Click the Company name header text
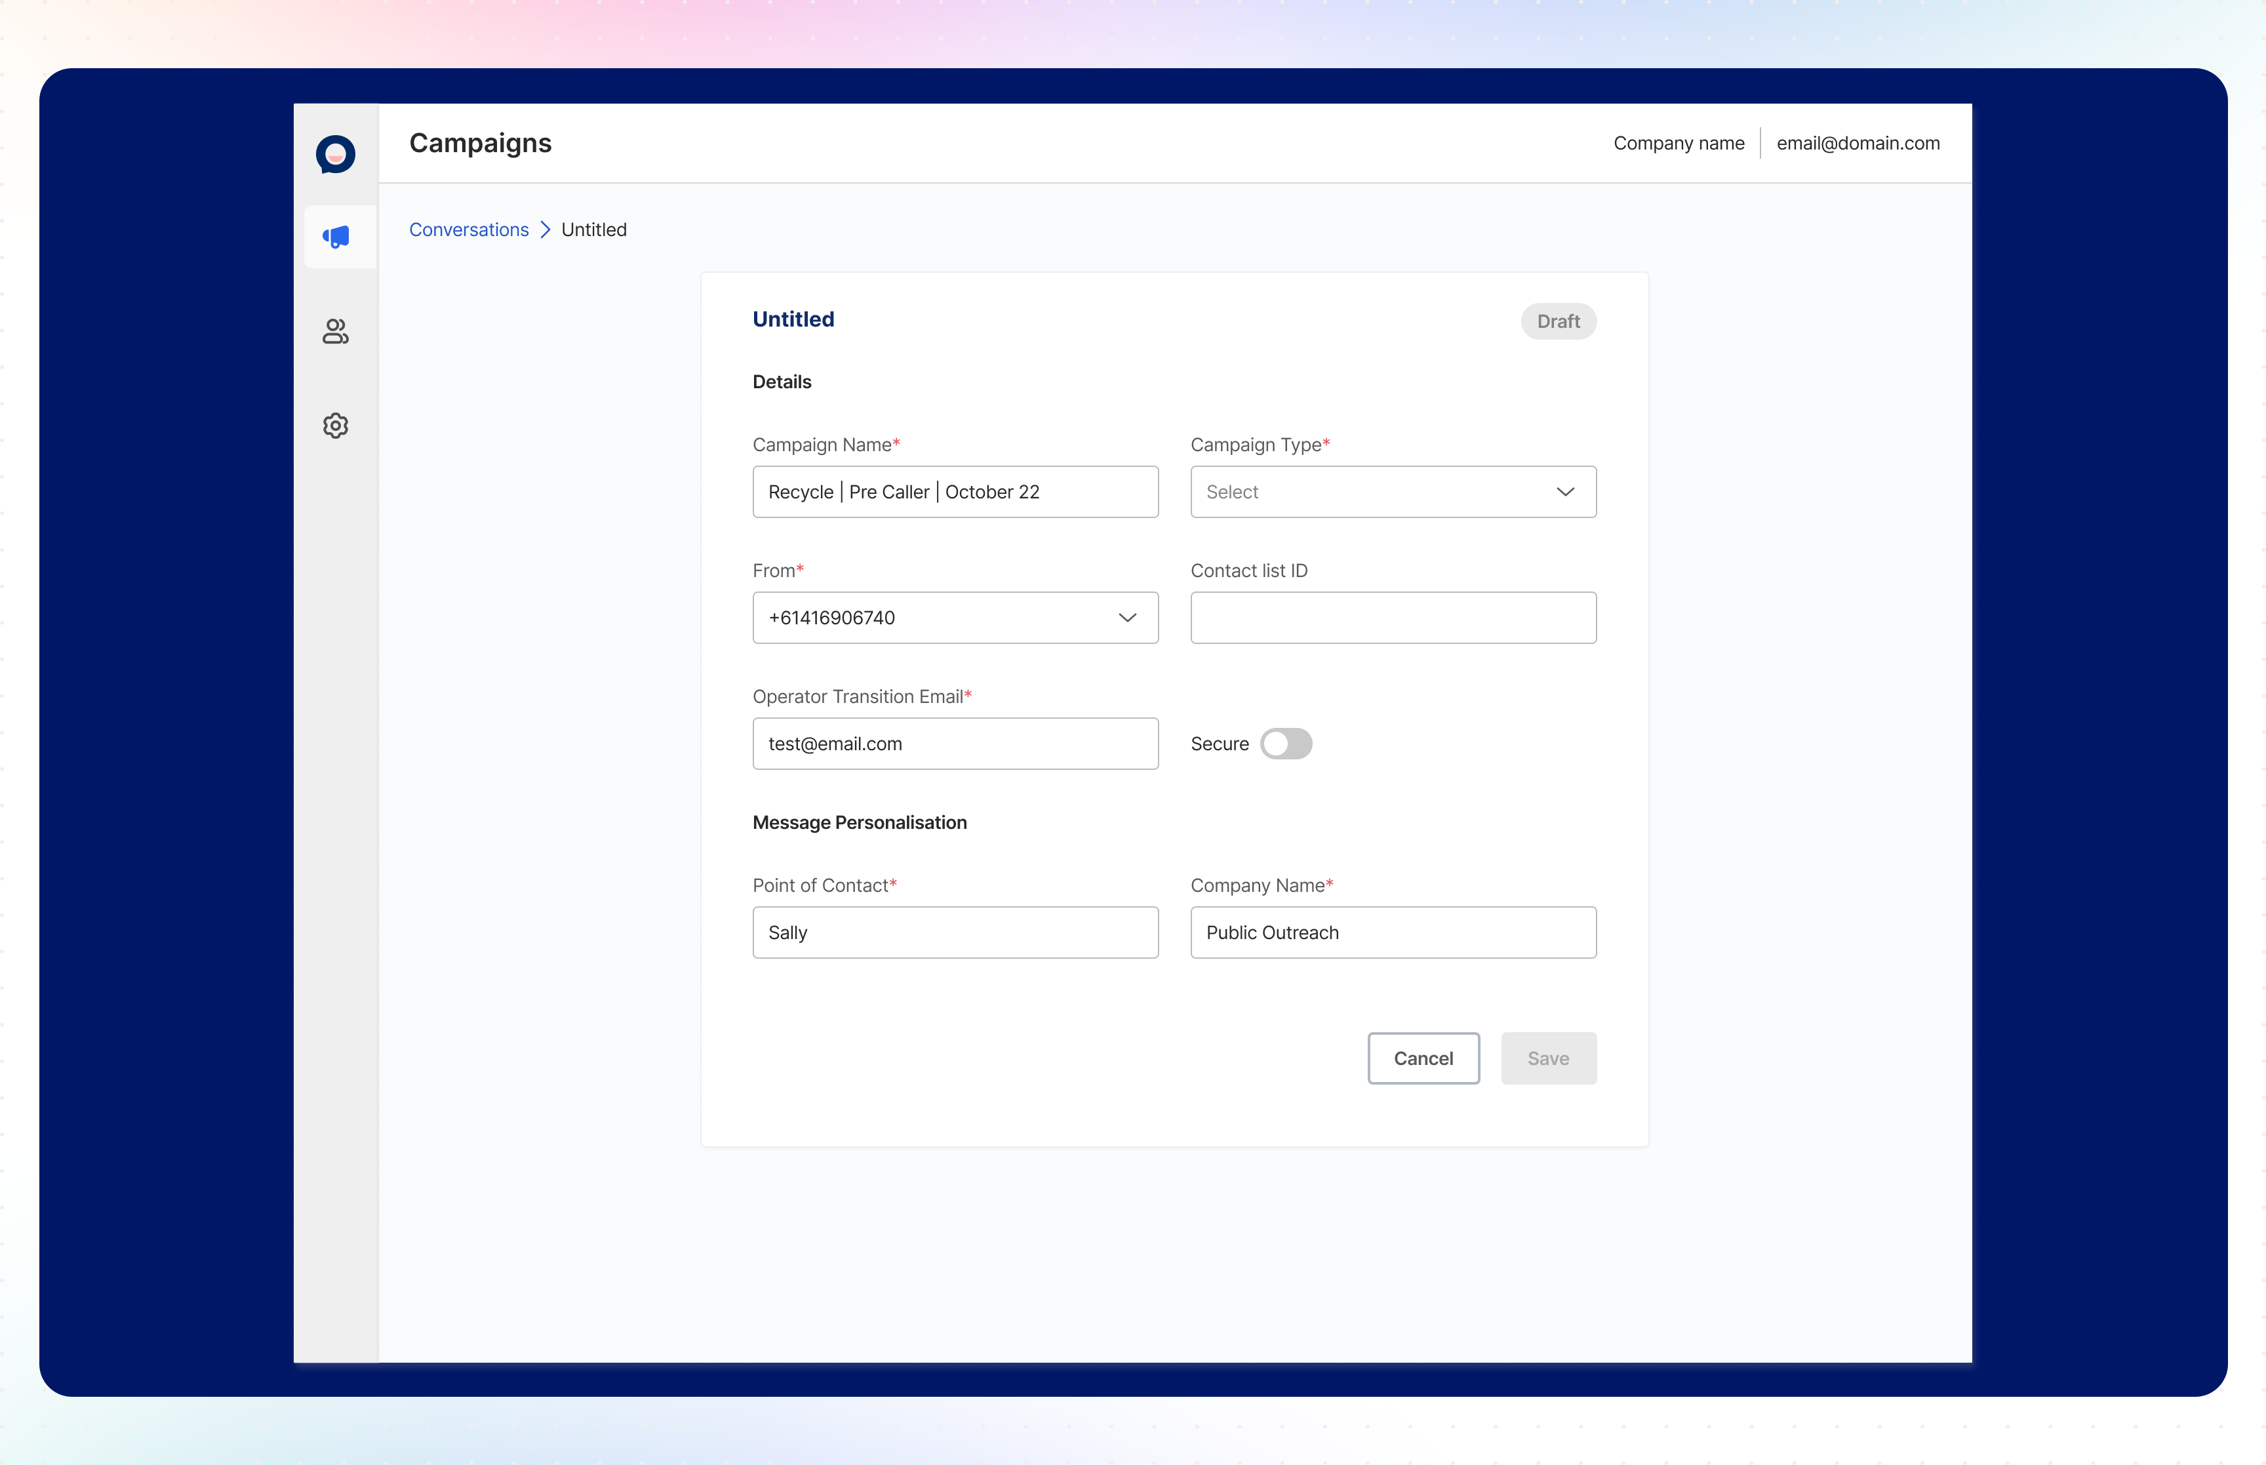This screenshot has height=1465, width=2266. point(1679,143)
